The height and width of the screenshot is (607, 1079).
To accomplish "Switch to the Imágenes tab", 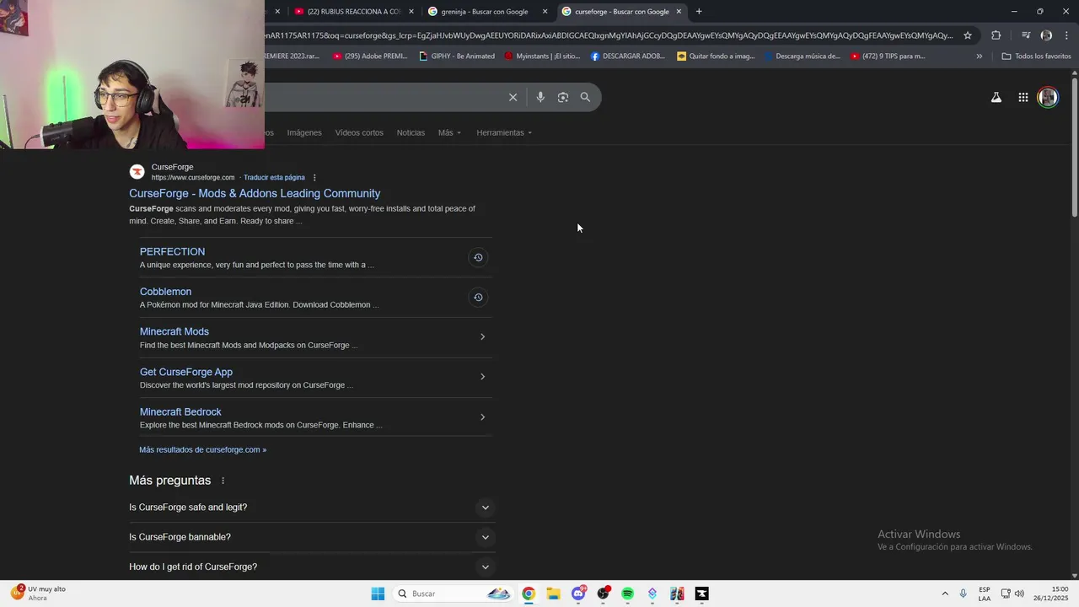I will (x=304, y=132).
